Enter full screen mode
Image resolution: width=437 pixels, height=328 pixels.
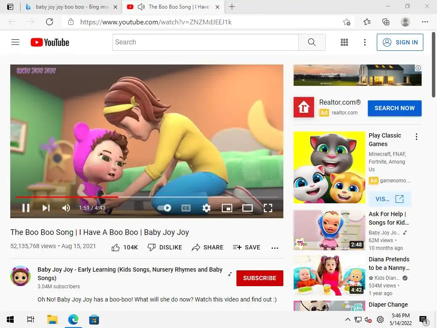268,208
